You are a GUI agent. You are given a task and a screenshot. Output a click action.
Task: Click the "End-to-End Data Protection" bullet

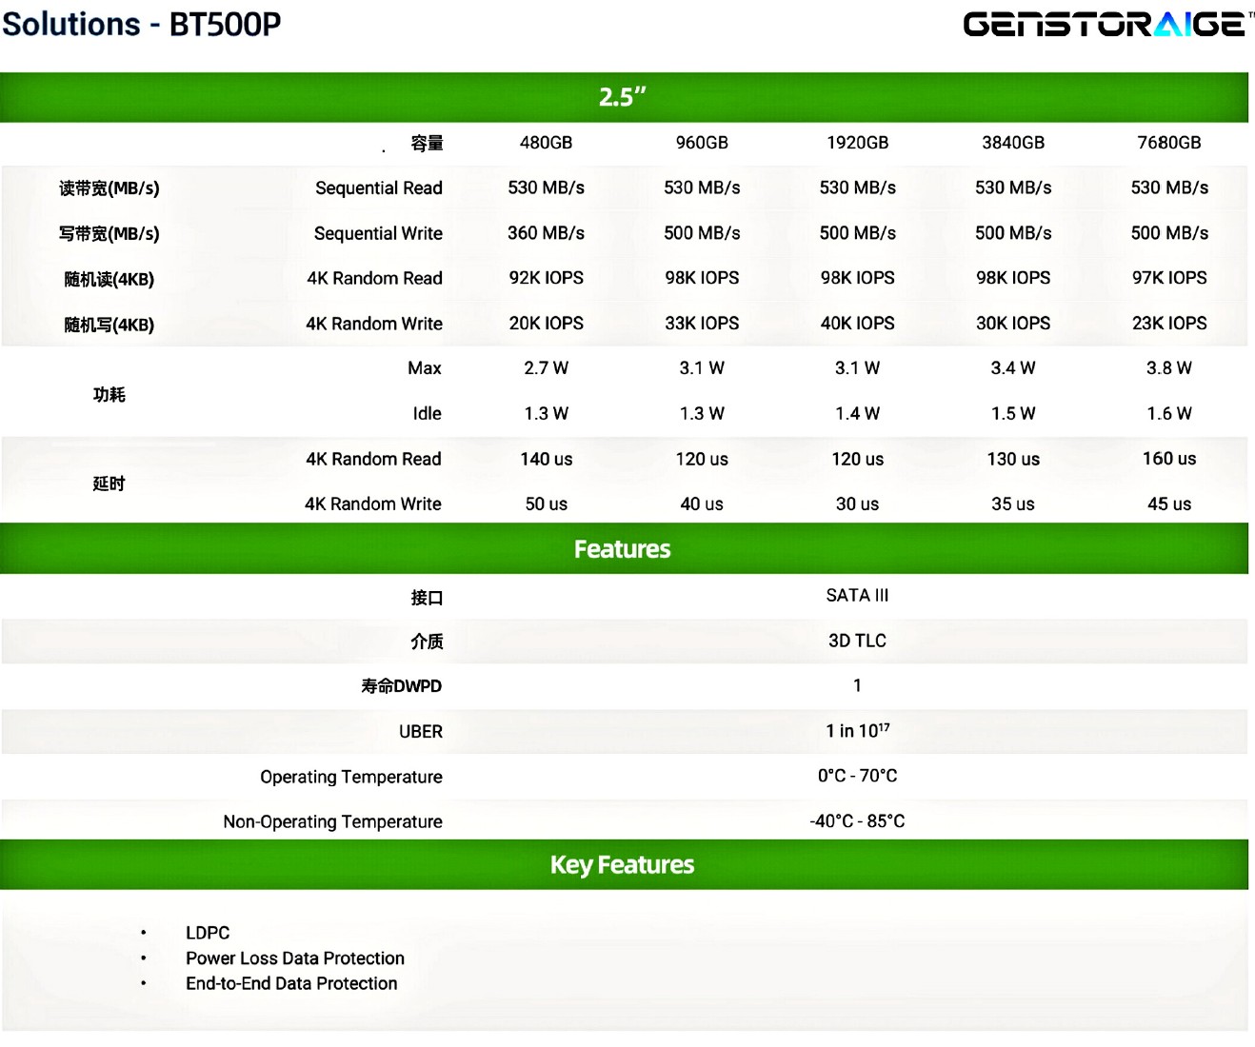pyautogui.click(x=291, y=984)
